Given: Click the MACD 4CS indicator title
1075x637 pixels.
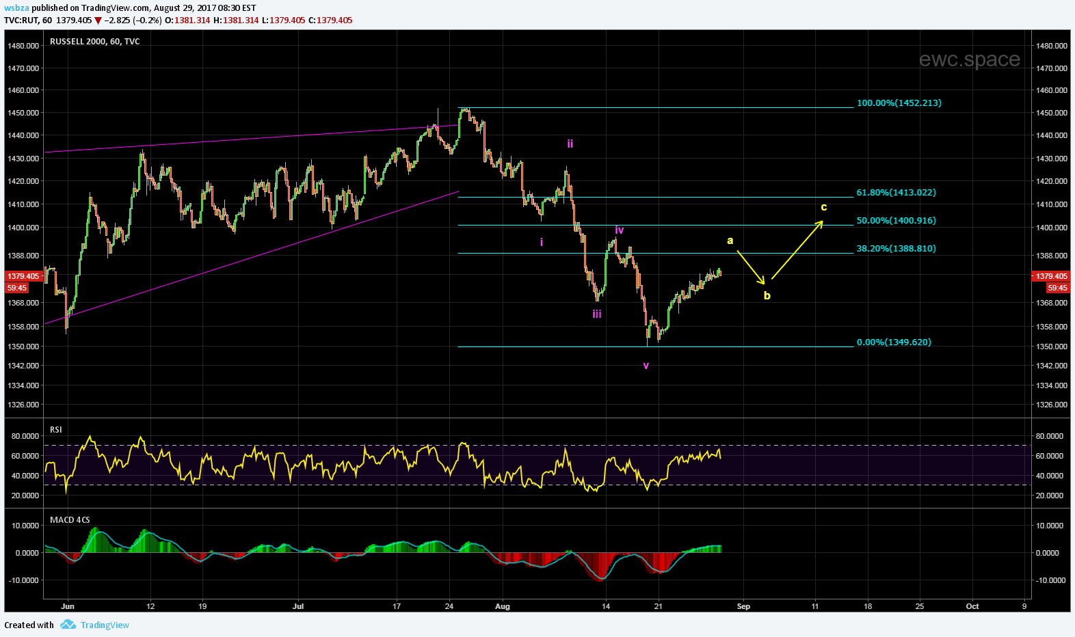Looking at the screenshot, I should (70, 520).
